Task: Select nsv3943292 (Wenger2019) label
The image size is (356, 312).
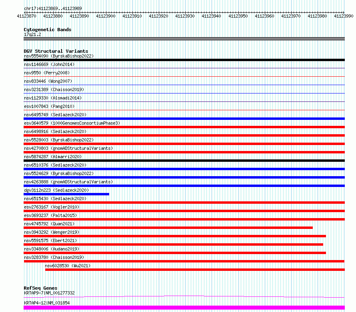Action: (52, 232)
